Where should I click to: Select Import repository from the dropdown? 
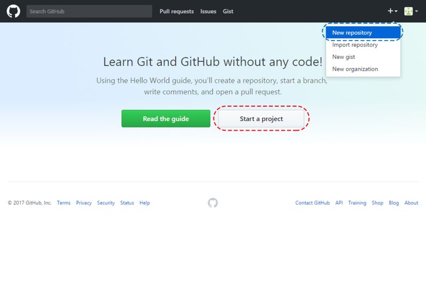click(x=363, y=45)
